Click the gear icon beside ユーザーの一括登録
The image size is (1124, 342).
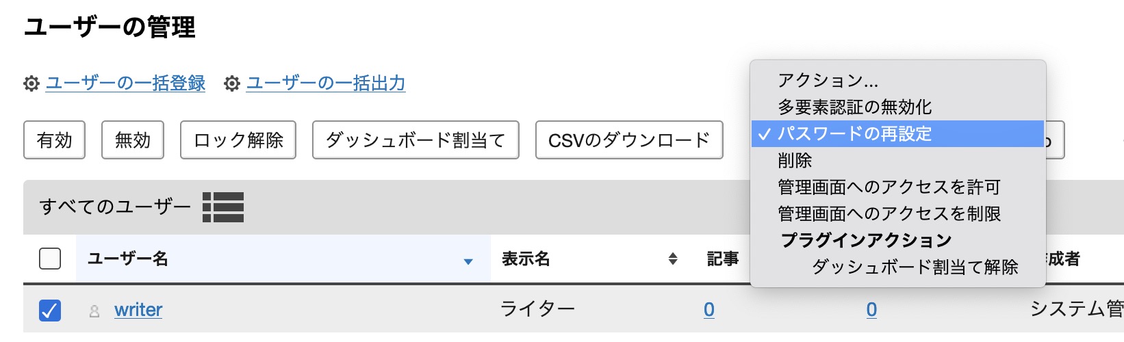pos(31,83)
